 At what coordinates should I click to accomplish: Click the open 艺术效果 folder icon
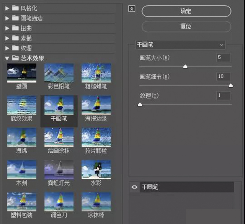(x=15, y=58)
